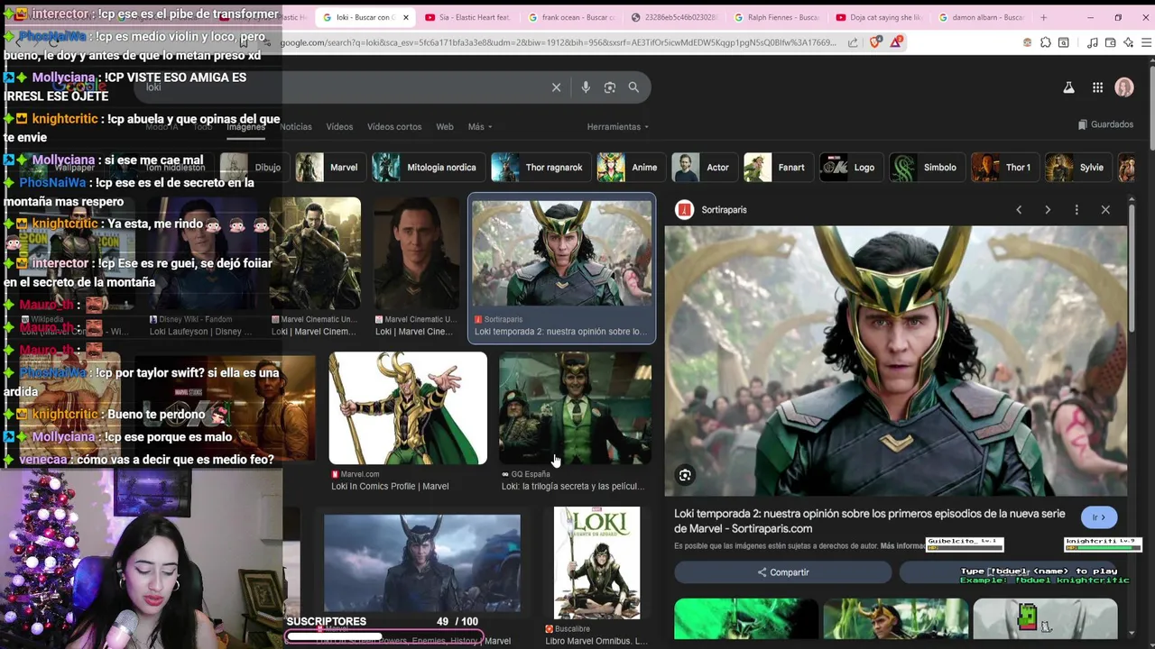Open the Google account avatar
The height and width of the screenshot is (649, 1155).
click(x=1124, y=87)
